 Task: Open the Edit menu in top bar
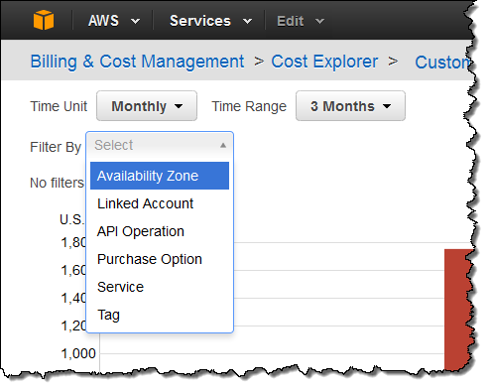(301, 21)
